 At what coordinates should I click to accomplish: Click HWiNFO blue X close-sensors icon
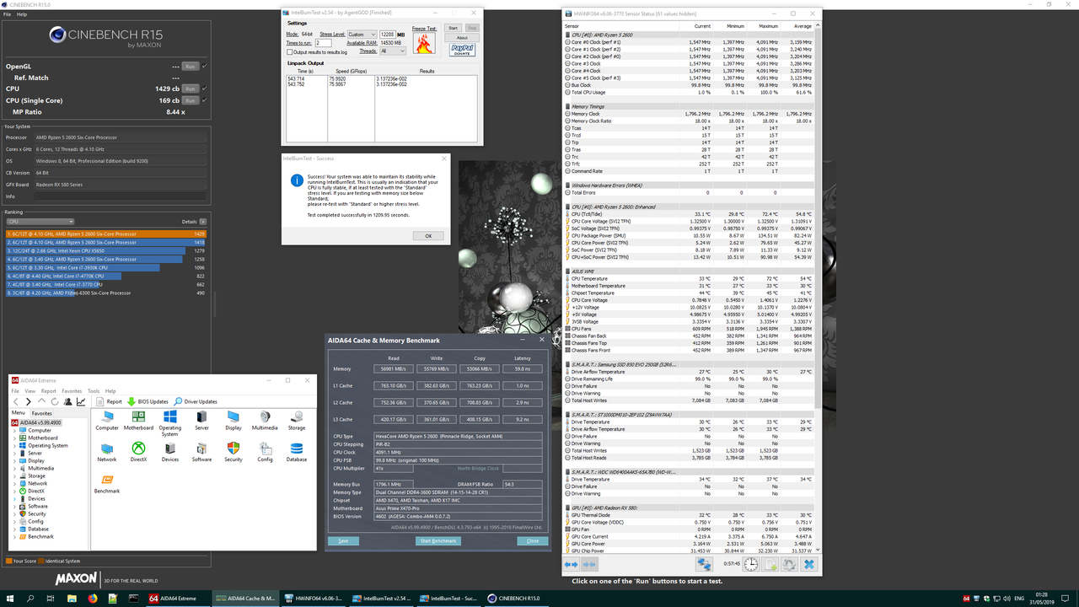point(808,564)
